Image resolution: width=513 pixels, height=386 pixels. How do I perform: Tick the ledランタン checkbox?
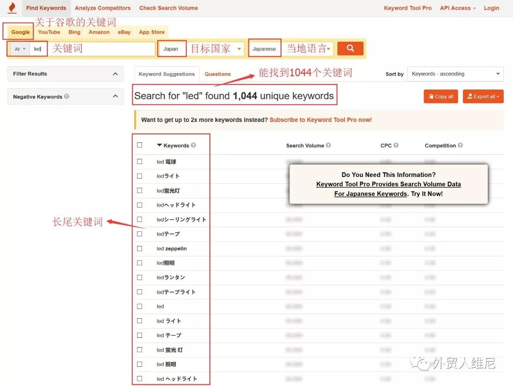click(139, 277)
